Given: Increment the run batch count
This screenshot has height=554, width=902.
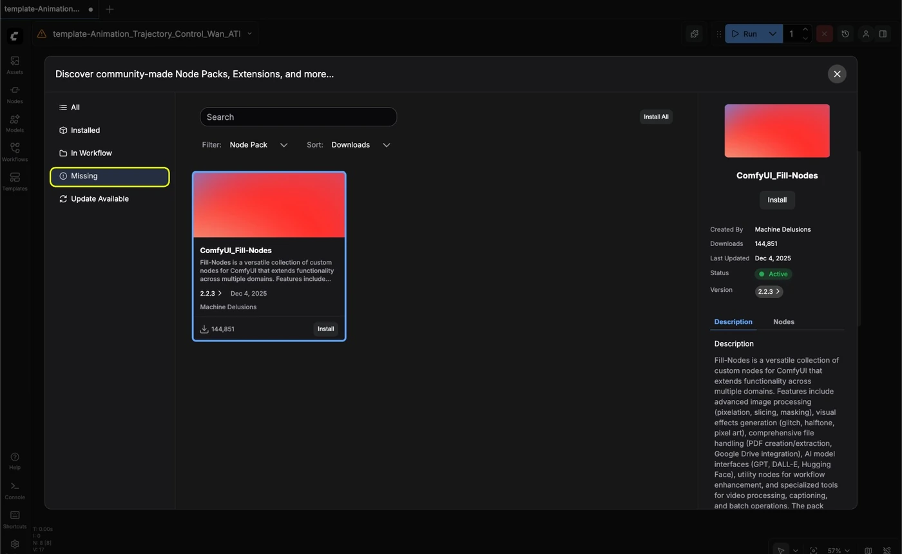Looking at the screenshot, I should click(805, 29).
